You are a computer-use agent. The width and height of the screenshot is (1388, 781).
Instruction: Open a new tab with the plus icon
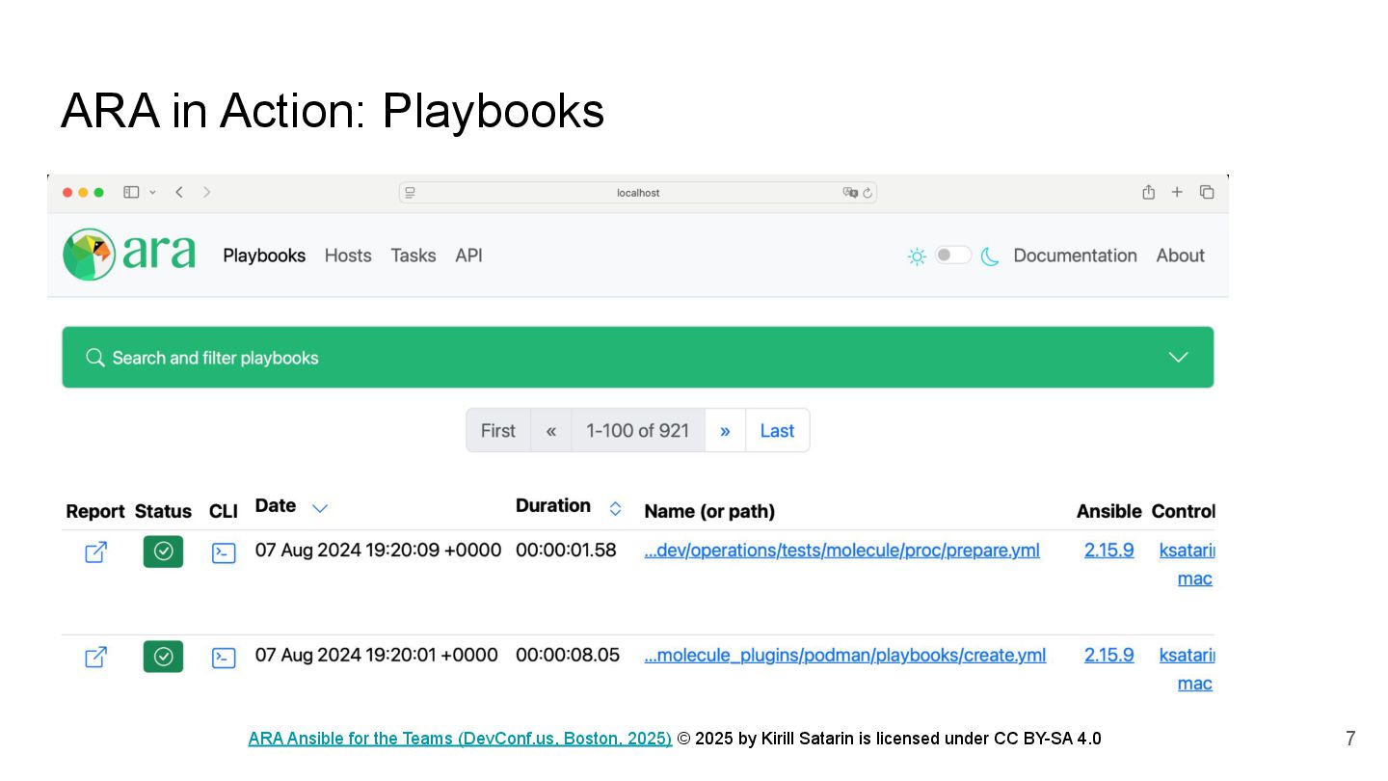coord(1177,192)
